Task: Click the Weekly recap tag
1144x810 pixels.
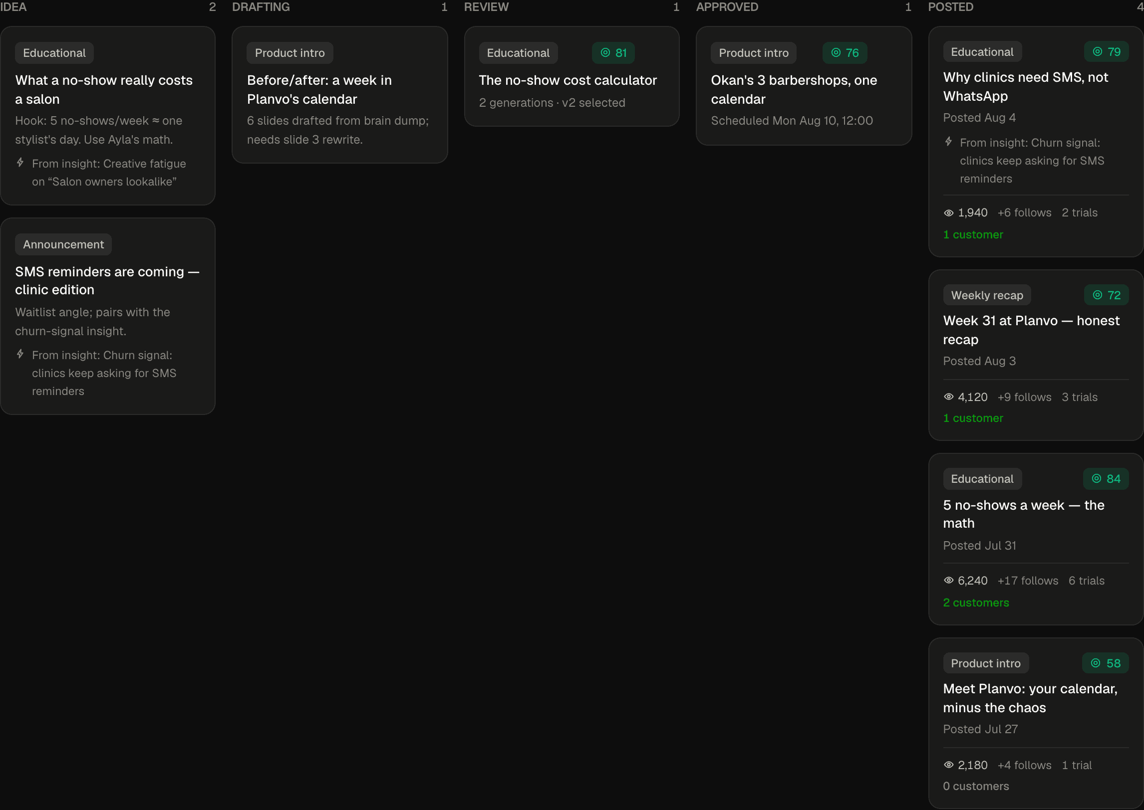Action: 987,295
